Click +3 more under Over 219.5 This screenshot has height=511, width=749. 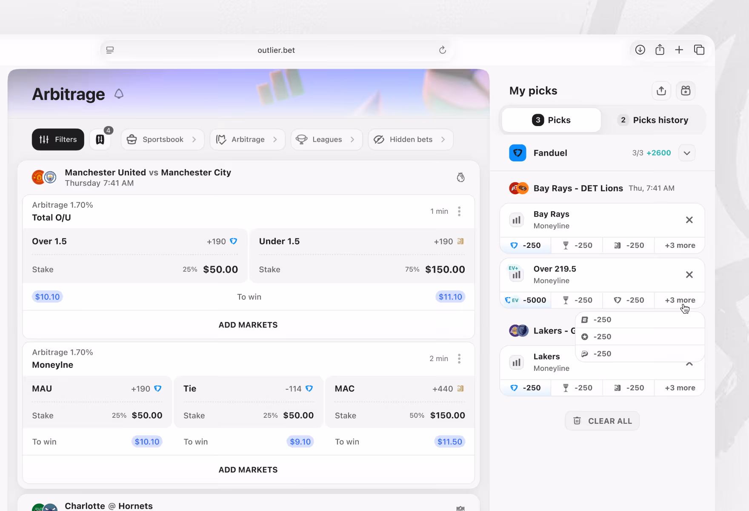pos(680,300)
